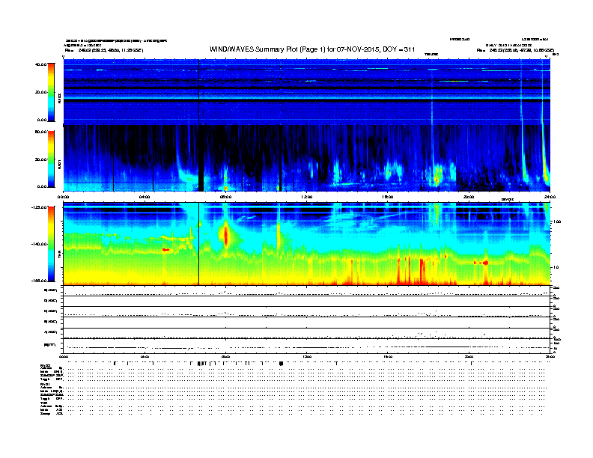Click the RAD1 color scale bar
This screenshot has height=458, width=593.
pos(51,159)
